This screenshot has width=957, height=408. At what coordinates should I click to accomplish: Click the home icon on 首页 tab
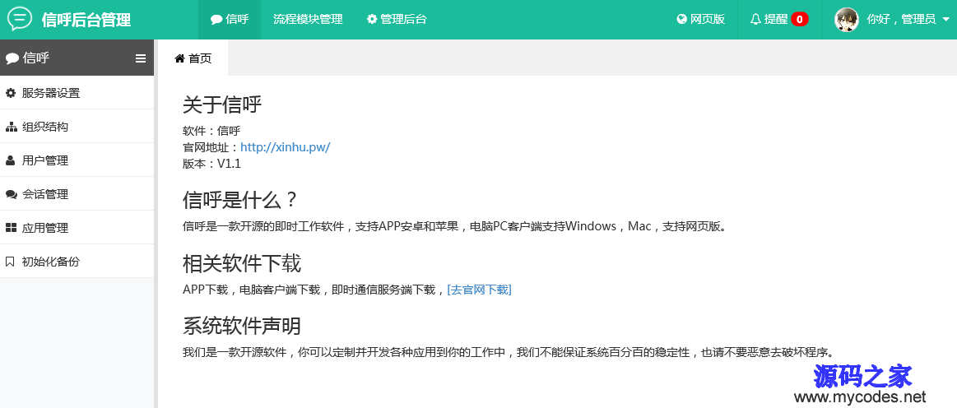click(x=179, y=58)
